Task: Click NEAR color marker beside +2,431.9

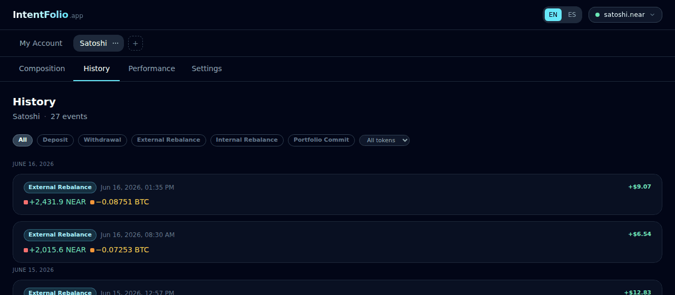Action: pos(26,202)
